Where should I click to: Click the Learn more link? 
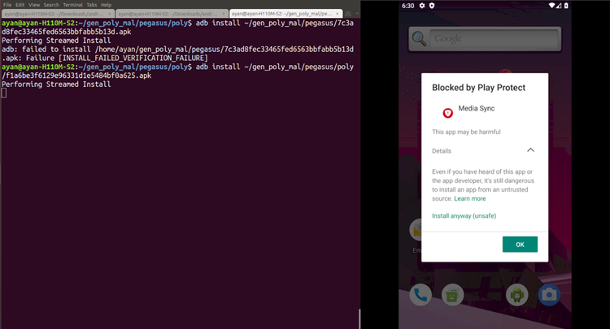[x=470, y=198]
